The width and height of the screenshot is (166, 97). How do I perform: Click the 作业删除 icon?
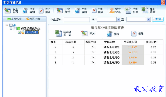point(41,11)
